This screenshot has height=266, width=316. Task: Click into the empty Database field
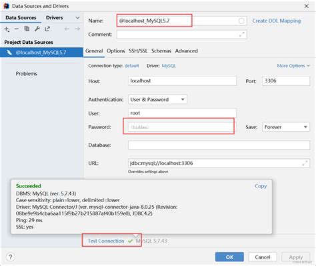click(219, 145)
